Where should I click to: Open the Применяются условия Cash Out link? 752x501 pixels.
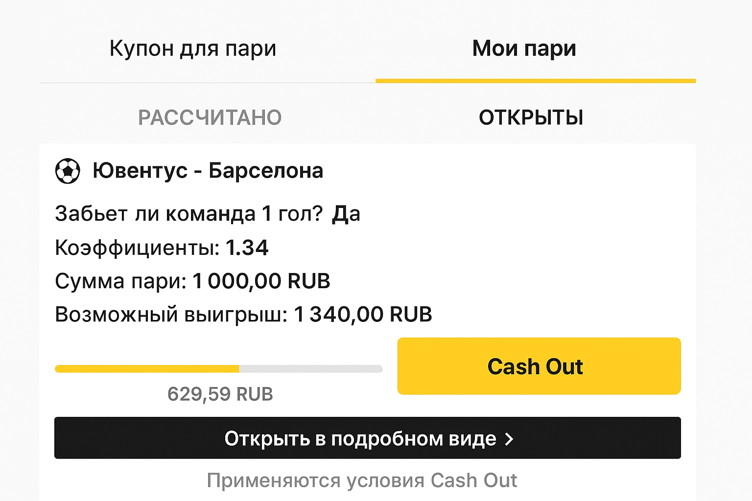(362, 480)
